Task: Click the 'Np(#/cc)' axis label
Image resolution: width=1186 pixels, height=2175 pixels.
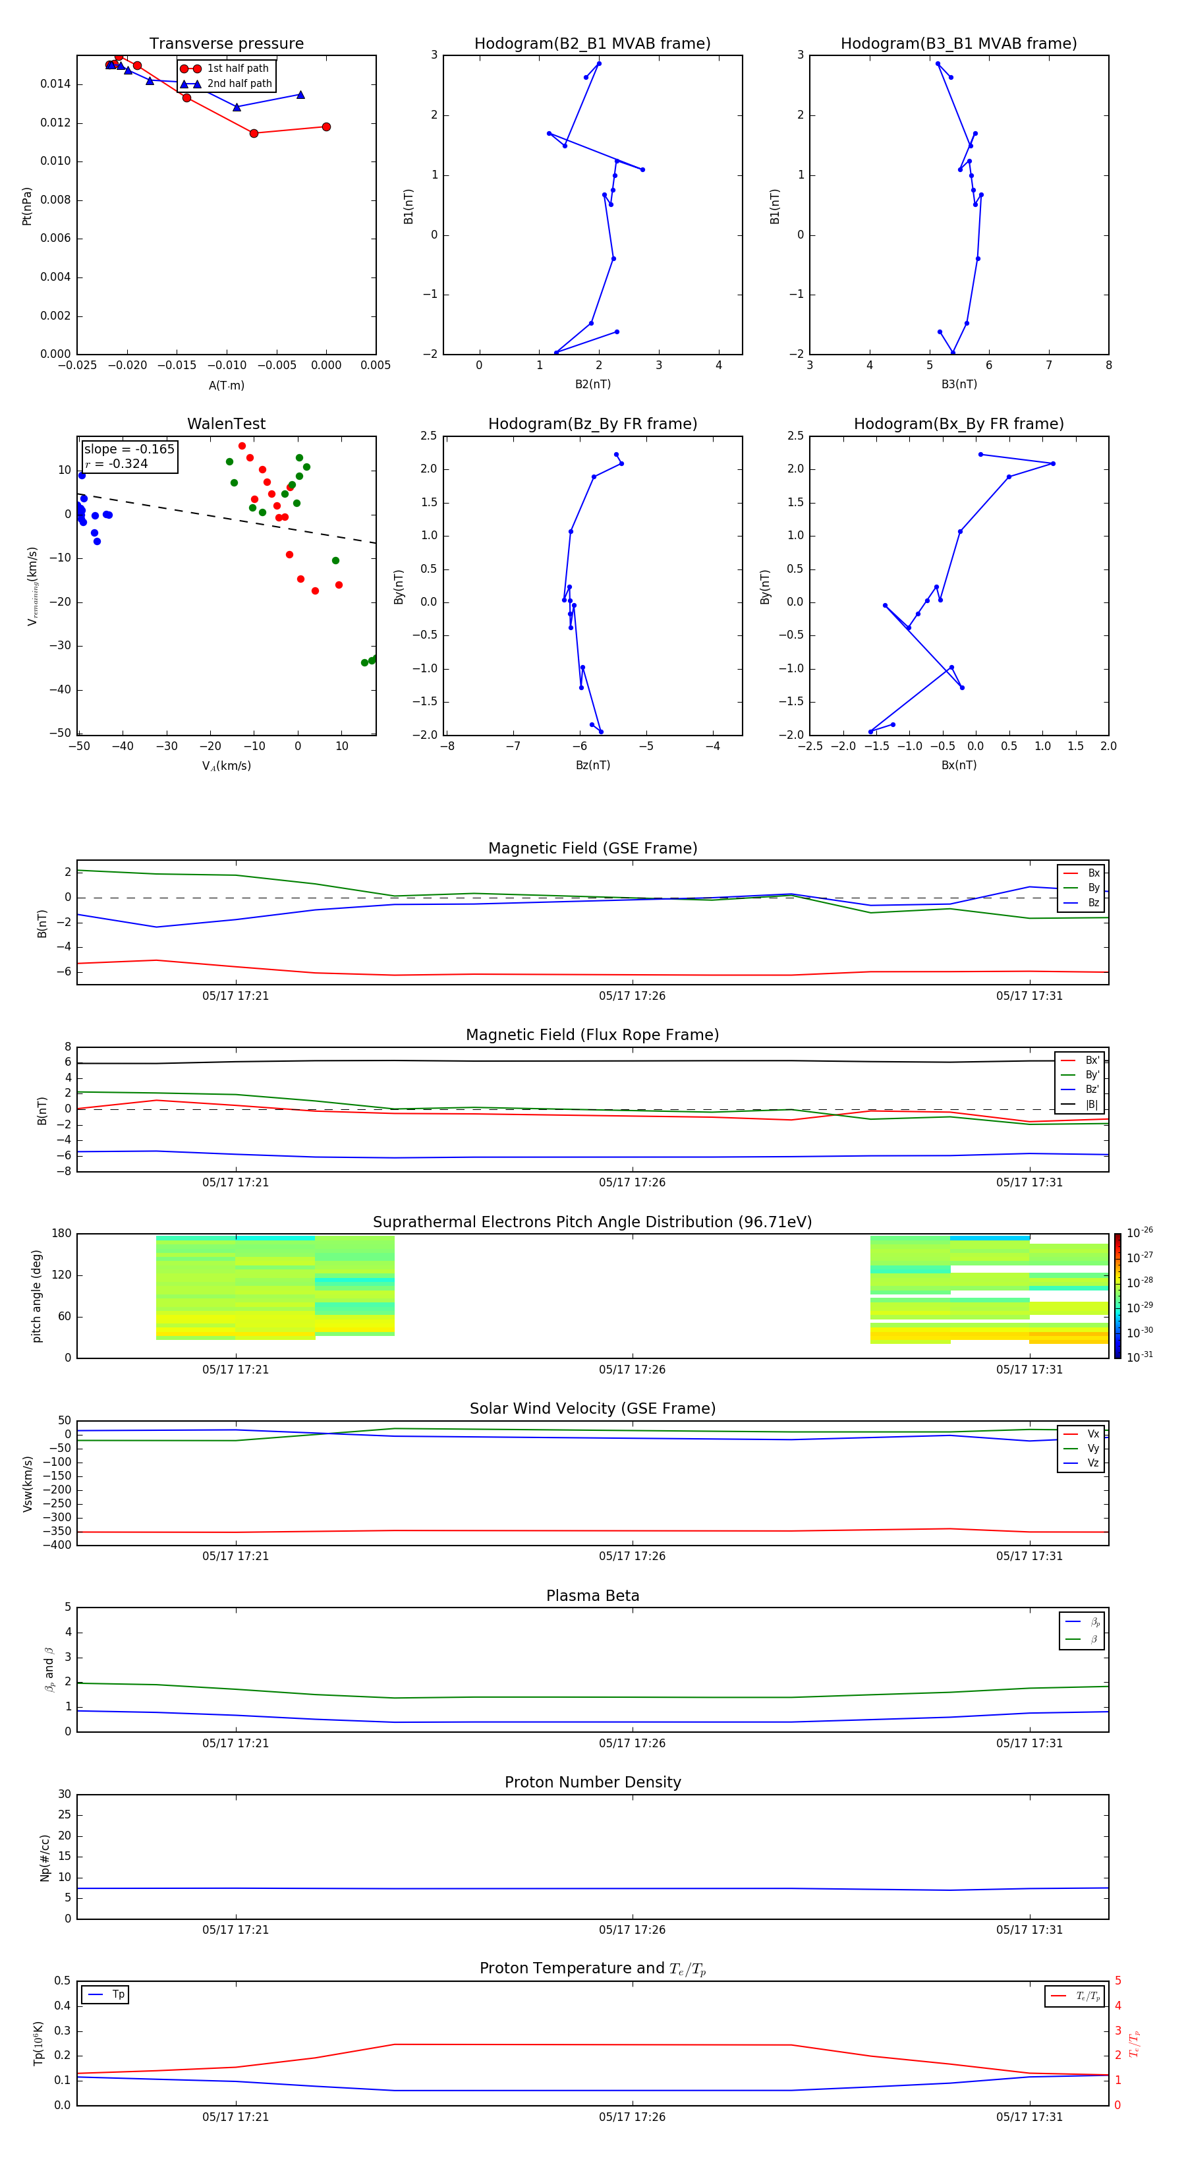Action: 45,1857
